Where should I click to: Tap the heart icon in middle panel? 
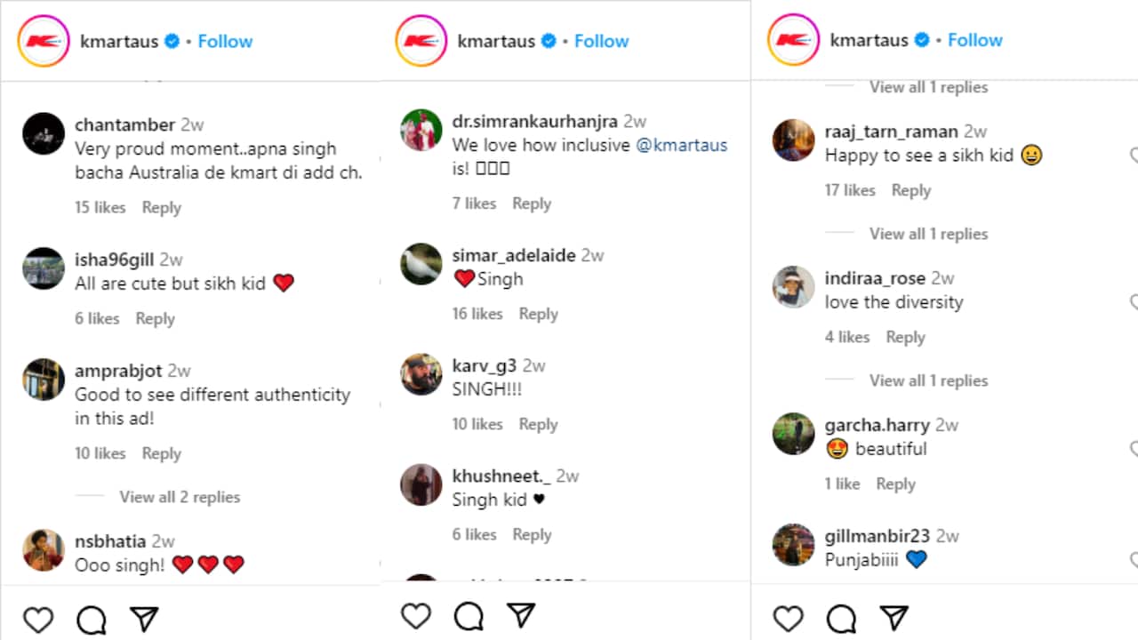(x=416, y=616)
